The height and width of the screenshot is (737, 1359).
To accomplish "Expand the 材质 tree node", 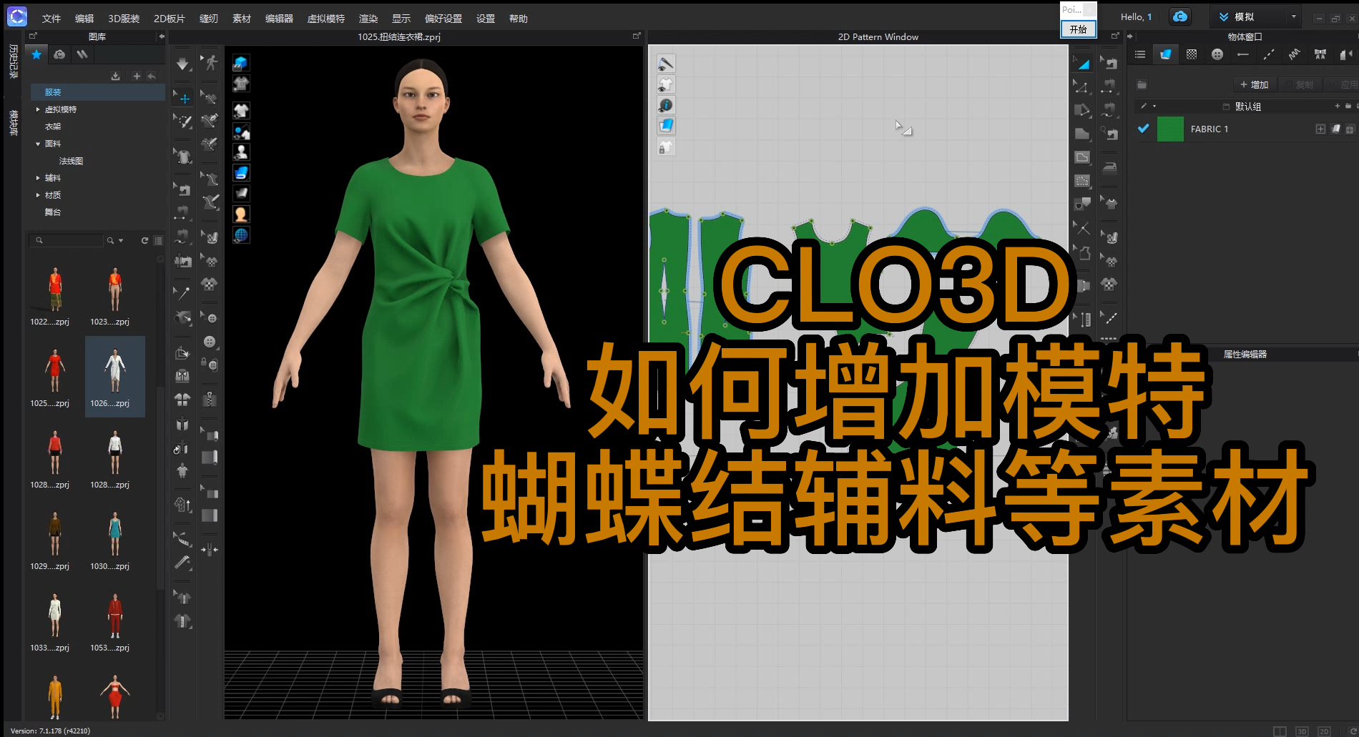I will 38,195.
